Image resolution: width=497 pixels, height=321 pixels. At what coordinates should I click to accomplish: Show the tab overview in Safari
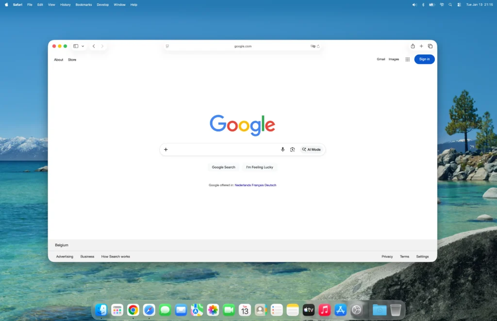[x=431, y=46]
